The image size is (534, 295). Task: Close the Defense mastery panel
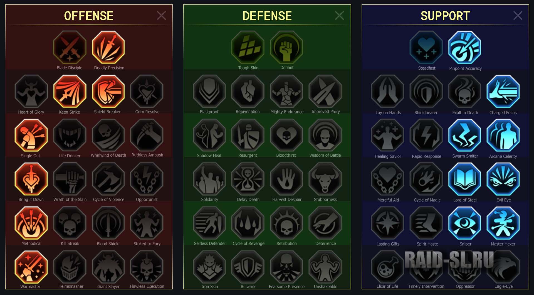tap(339, 16)
